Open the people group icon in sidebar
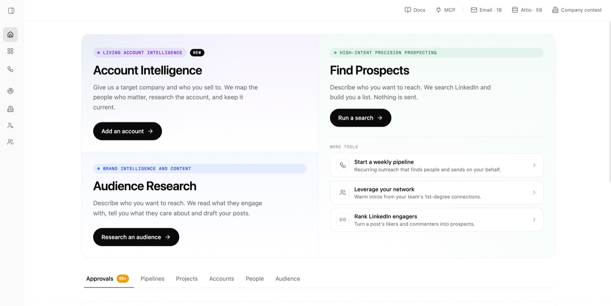This screenshot has width=611, height=306. click(x=10, y=142)
